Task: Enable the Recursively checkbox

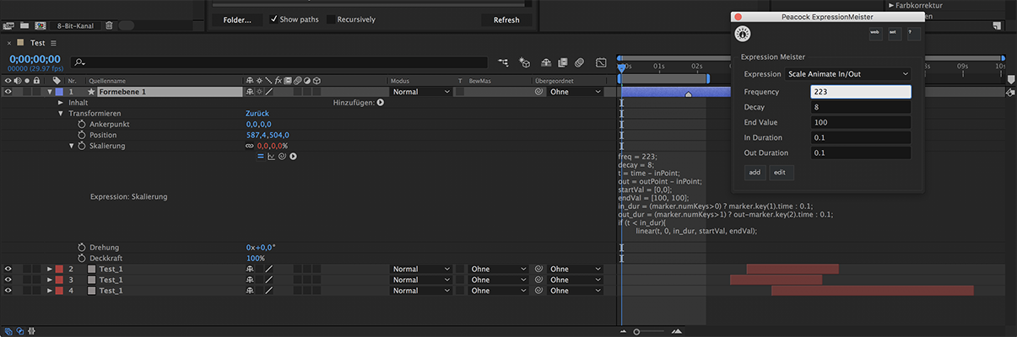Action: click(x=331, y=19)
